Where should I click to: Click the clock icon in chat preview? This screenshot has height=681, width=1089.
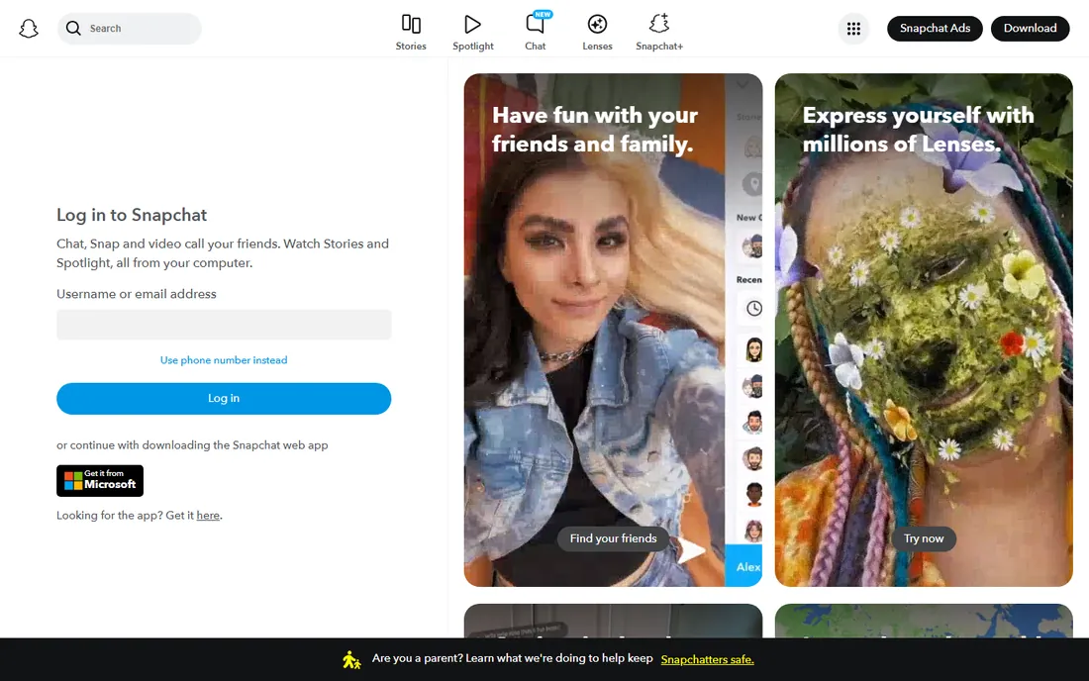pyautogui.click(x=753, y=308)
